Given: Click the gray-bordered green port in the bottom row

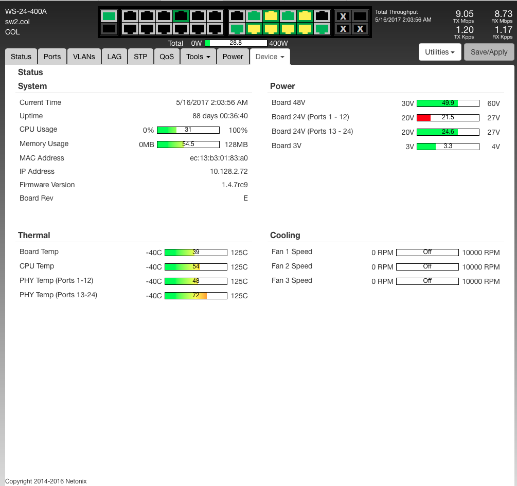Looking at the screenshot, I should click(322, 29).
